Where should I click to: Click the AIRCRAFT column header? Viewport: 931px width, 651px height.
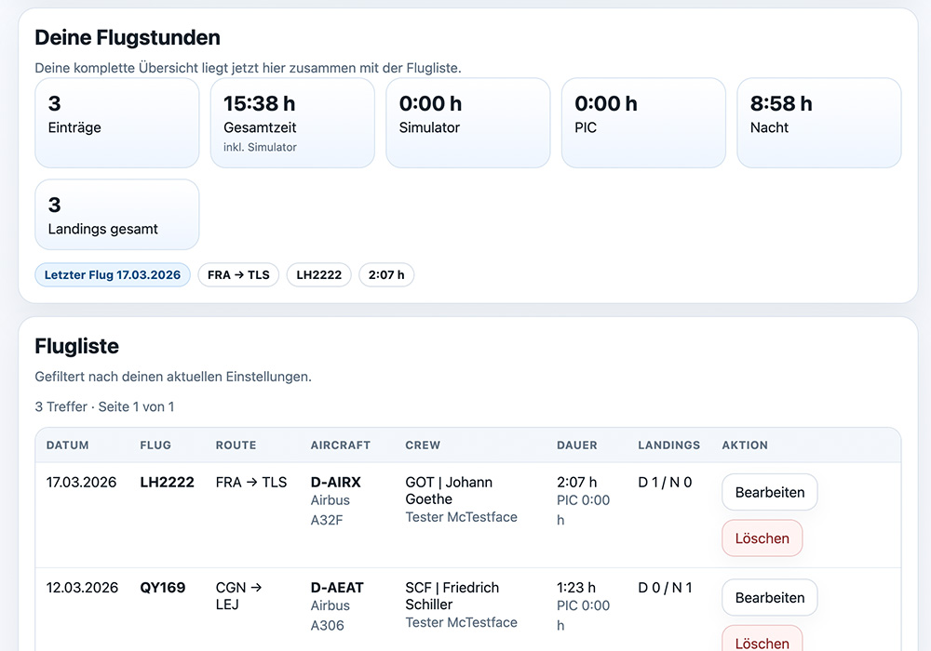pos(342,445)
